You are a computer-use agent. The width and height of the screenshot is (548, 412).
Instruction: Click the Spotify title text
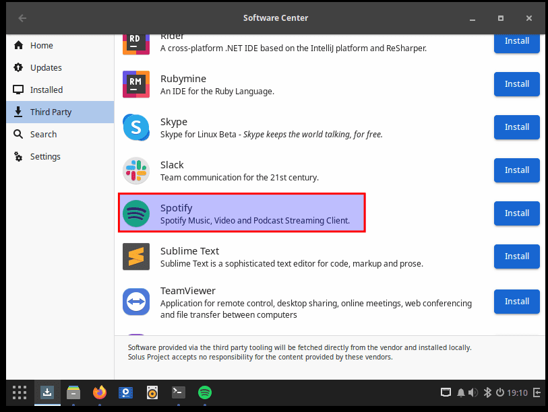pyautogui.click(x=176, y=209)
